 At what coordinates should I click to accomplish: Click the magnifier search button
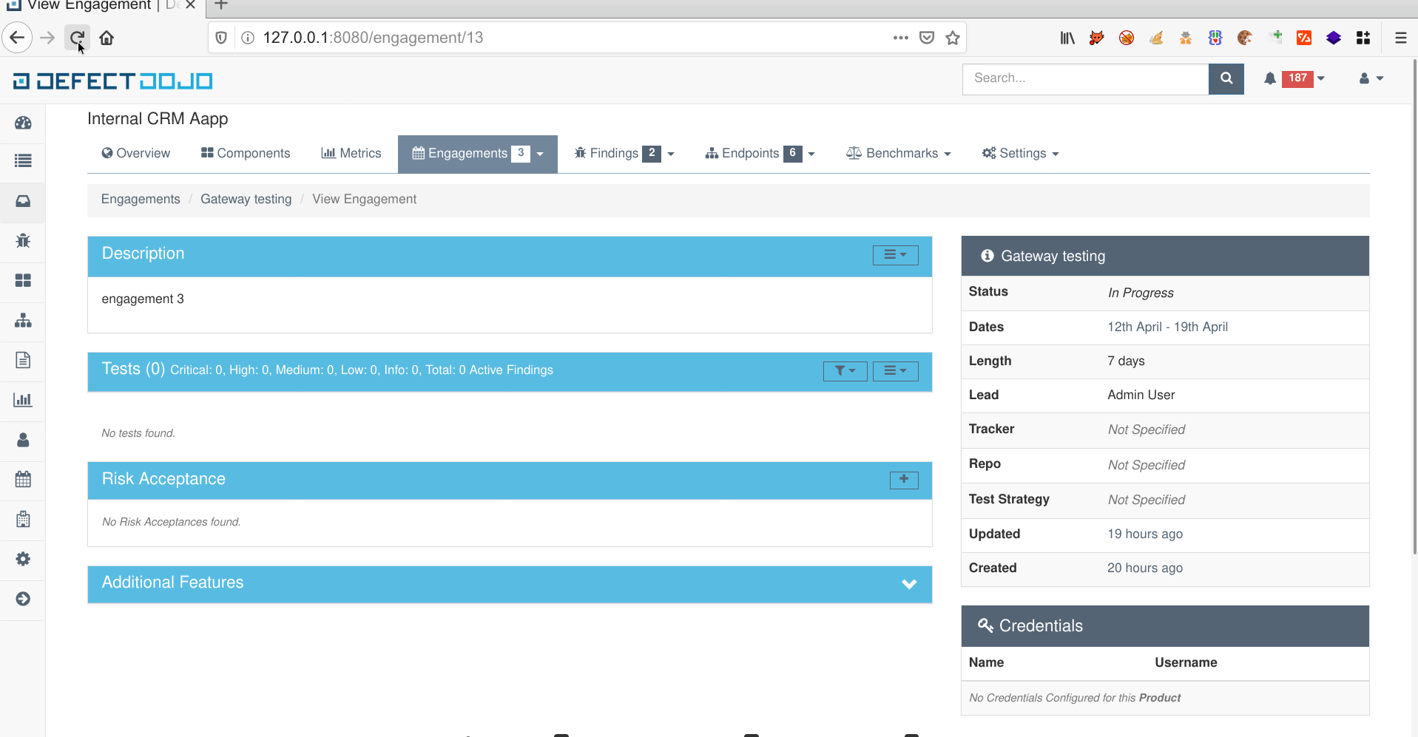(x=1226, y=78)
